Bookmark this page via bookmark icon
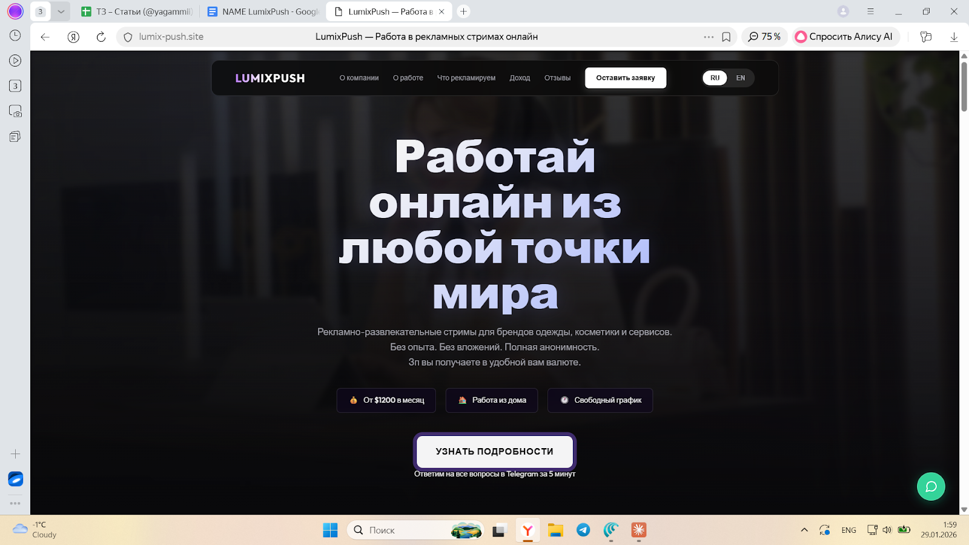 726,37
